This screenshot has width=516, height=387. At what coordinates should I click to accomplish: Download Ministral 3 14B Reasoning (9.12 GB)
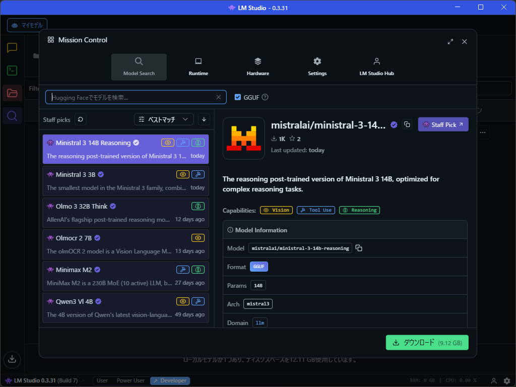pyautogui.click(x=427, y=342)
